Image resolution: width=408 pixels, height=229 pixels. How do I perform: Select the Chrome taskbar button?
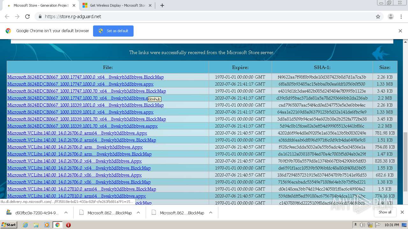click(57, 225)
